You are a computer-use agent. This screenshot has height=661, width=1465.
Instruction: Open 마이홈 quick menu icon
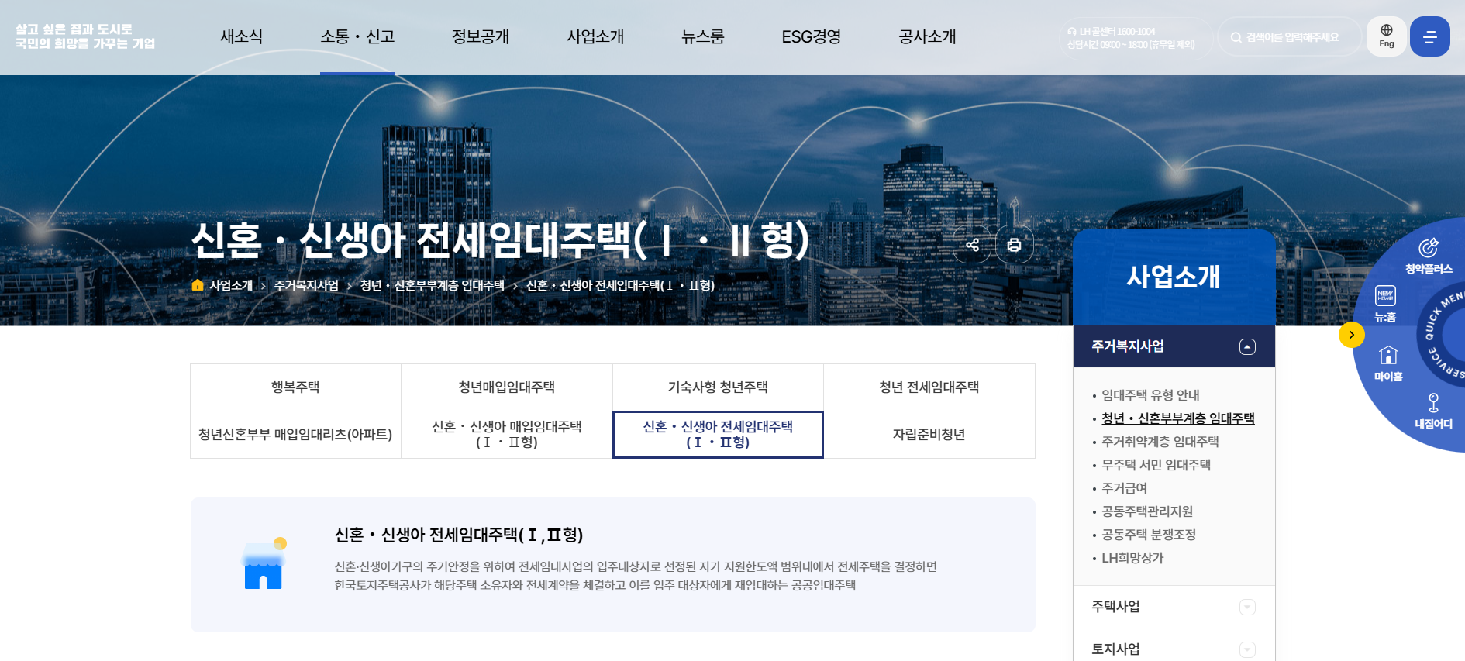click(1388, 363)
